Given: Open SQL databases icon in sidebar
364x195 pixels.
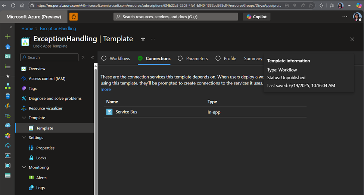Looking at the screenshot, I should pyautogui.click(x=8, y=96).
